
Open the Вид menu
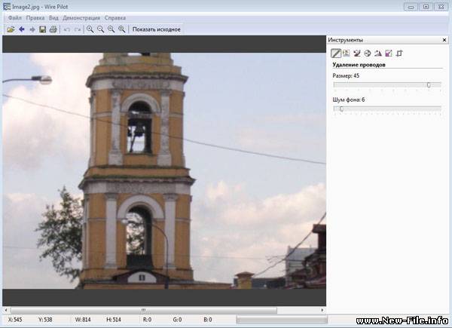53,17
